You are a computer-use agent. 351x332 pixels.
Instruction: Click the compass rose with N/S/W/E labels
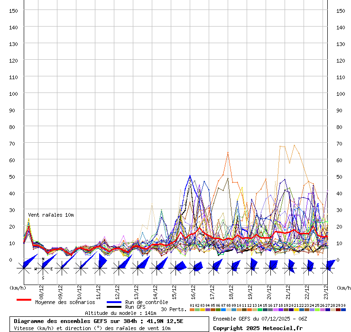pyautogui.click(x=43, y=268)
